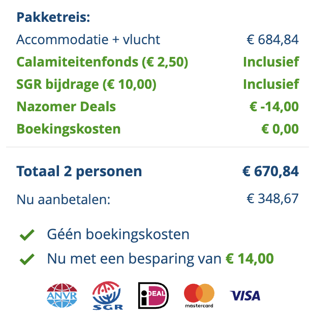Click the € 684,84 price
The width and height of the screenshot is (310, 324).
(x=273, y=40)
